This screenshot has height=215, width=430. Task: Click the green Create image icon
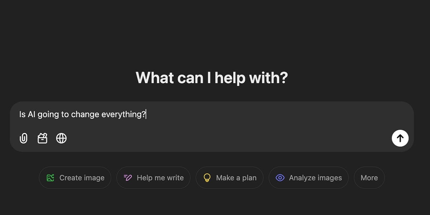51,178
